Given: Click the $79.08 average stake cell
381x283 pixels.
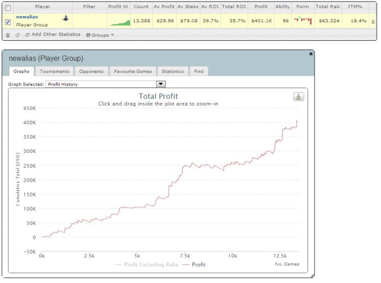Looking at the screenshot, I should point(189,21).
